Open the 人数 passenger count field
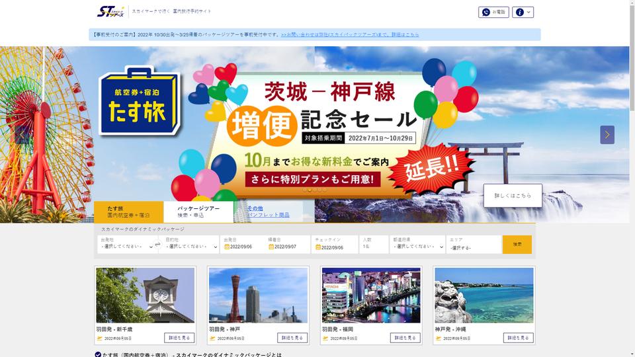This screenshot has height=357, width=635. [374, 245]
